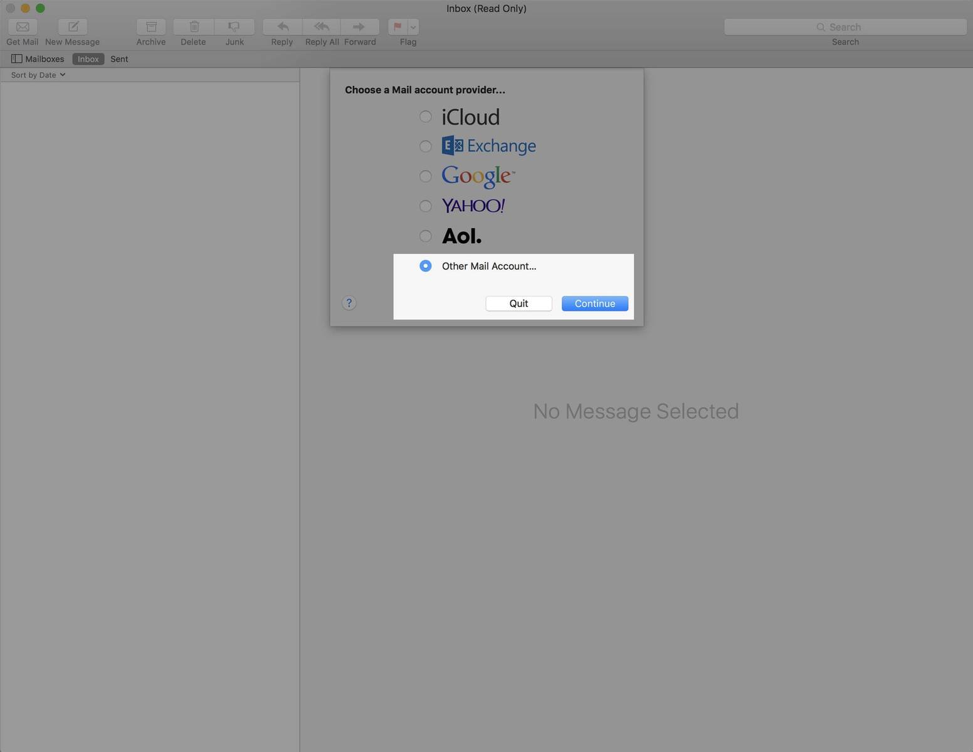The width and height of the screenshot is (973, 752).
Task: Select Other Mail Account radio button
Action: pos(425,266)
